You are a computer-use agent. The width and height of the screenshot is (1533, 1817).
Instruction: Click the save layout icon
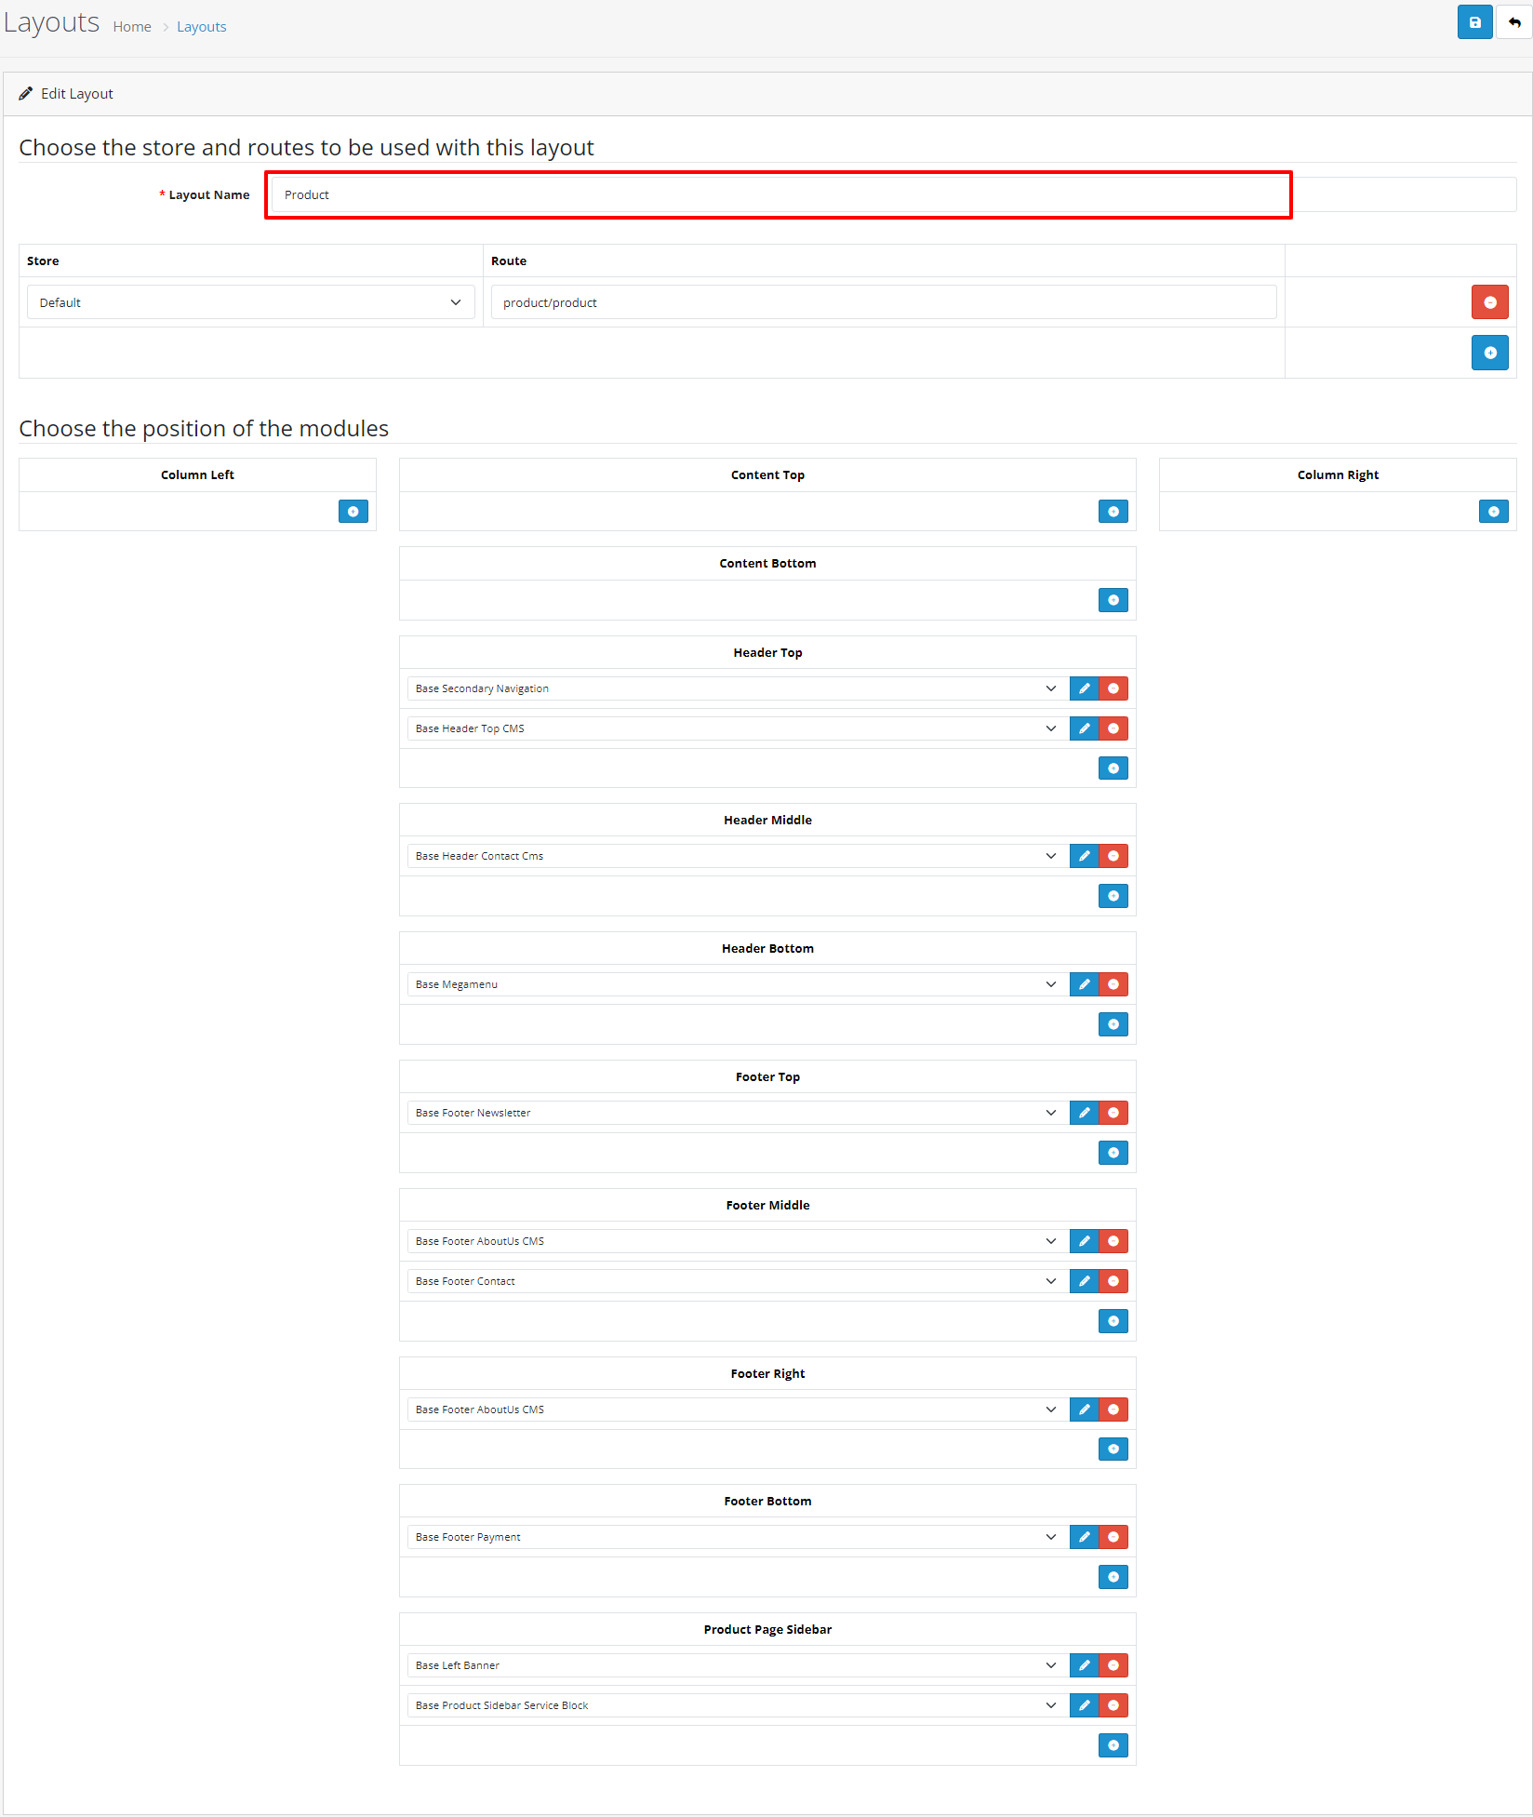pyautogui.click(x=1474, y=22)
